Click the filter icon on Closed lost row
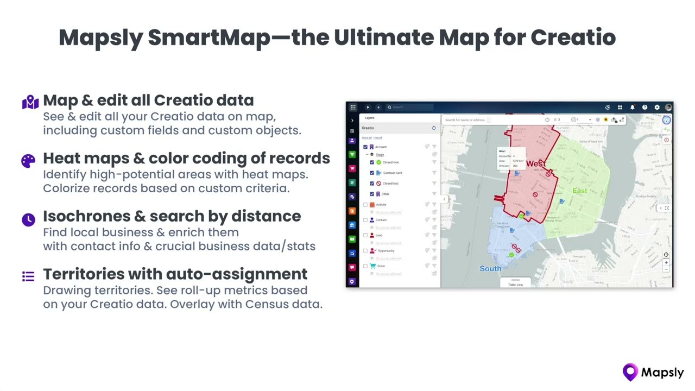This screenshot has height=391, width=695. click(x=434, y=184)
